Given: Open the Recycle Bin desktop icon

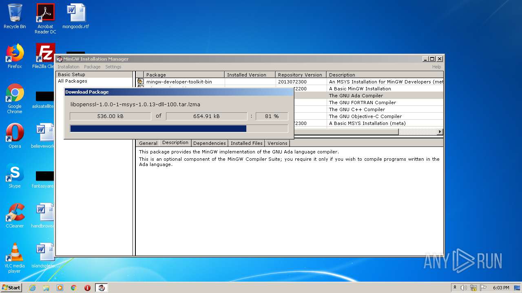Looking at the screenshot, I should (15, 16).
